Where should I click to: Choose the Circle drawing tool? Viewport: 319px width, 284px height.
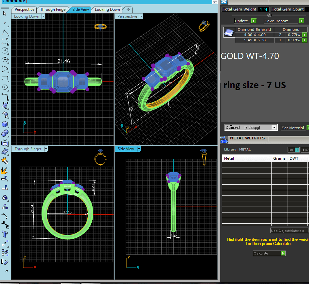[5, 51]
